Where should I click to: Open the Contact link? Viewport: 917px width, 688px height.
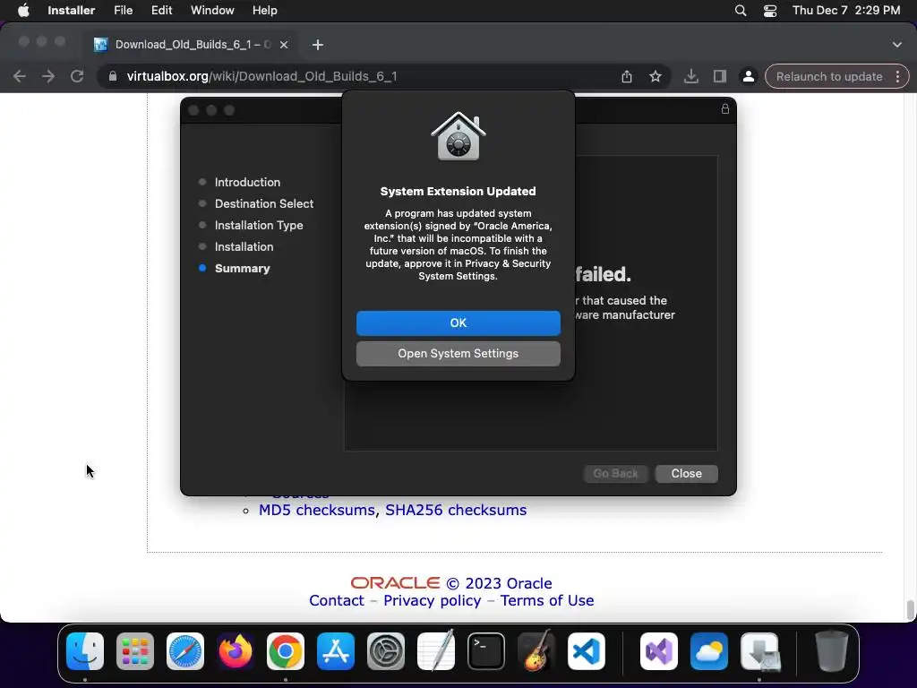pos(337,601)
